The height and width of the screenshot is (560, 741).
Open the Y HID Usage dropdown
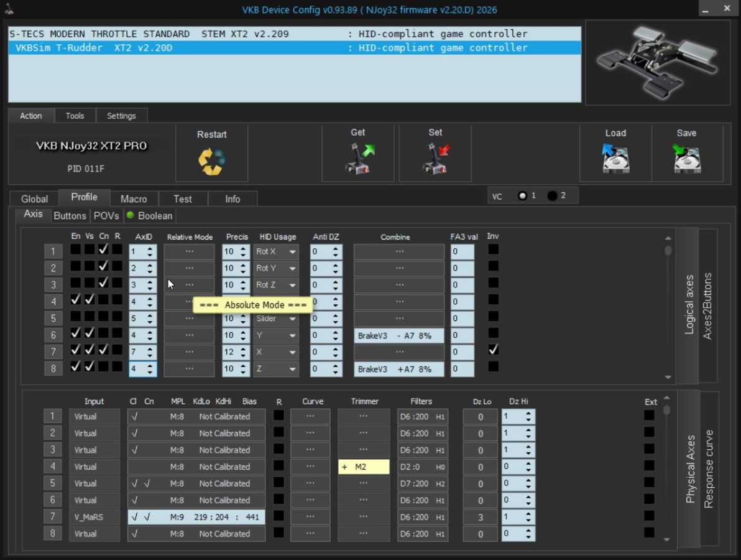pyautogui.click(x=276, y=335)
